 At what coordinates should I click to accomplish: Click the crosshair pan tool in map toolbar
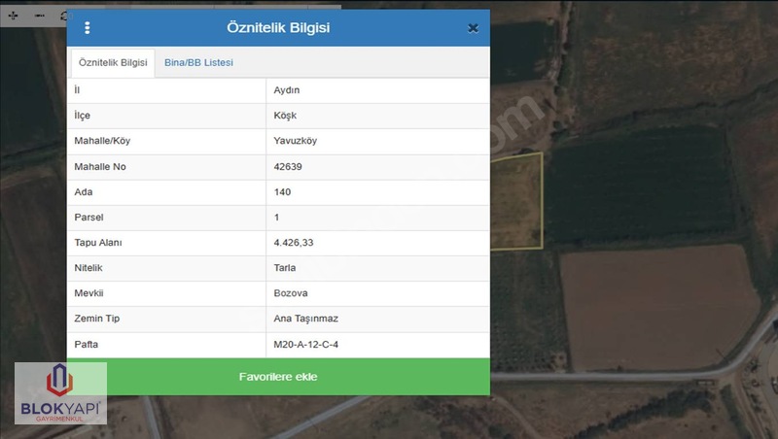pos(14,16)
